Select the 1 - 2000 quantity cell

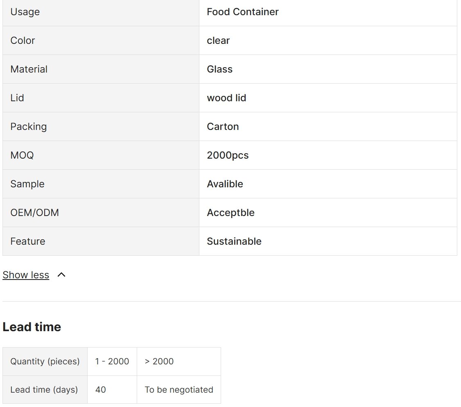click(x=112, y=362)
